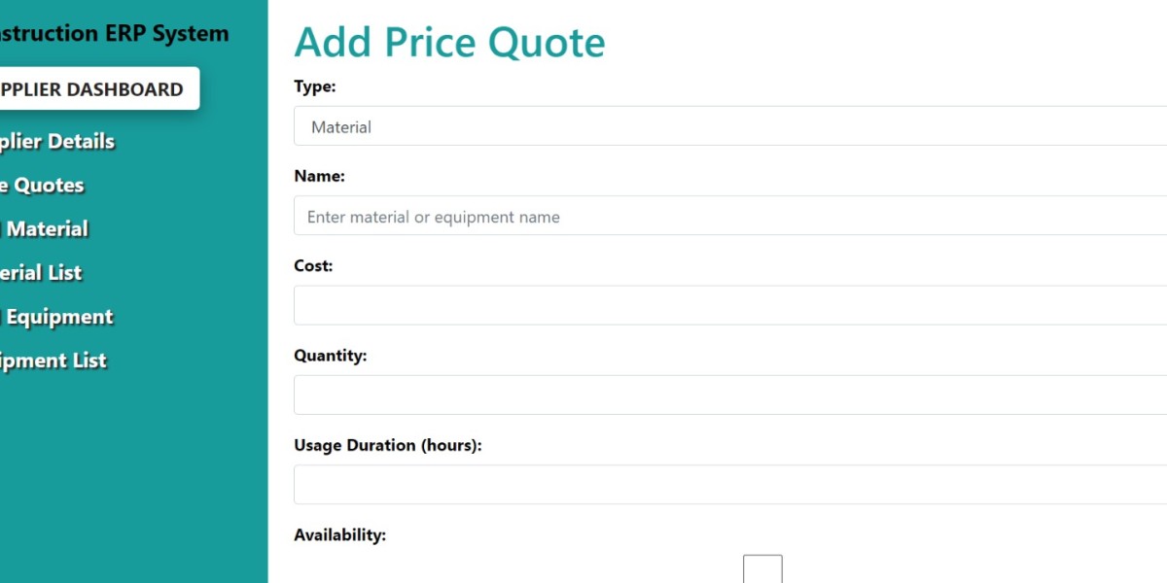
Task: Click the Usage Duration (hours) label
Action: [388, 445]
